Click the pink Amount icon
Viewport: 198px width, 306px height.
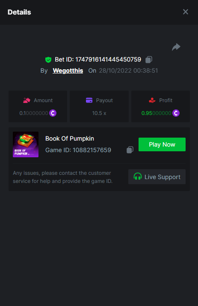pos(27,100)
